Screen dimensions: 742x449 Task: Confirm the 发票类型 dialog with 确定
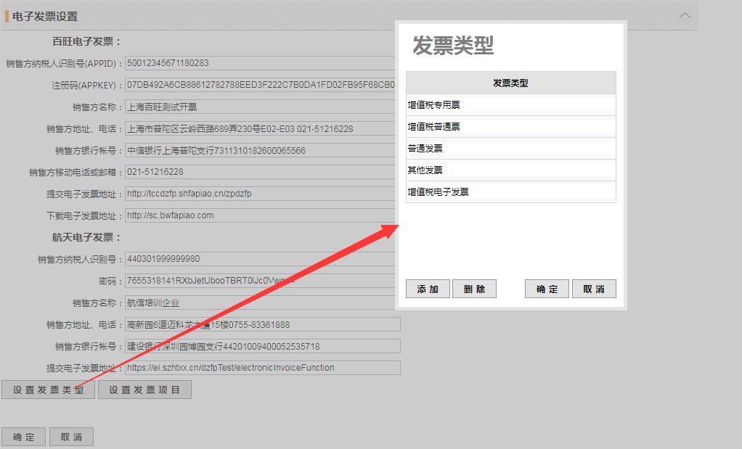(547, 289)
